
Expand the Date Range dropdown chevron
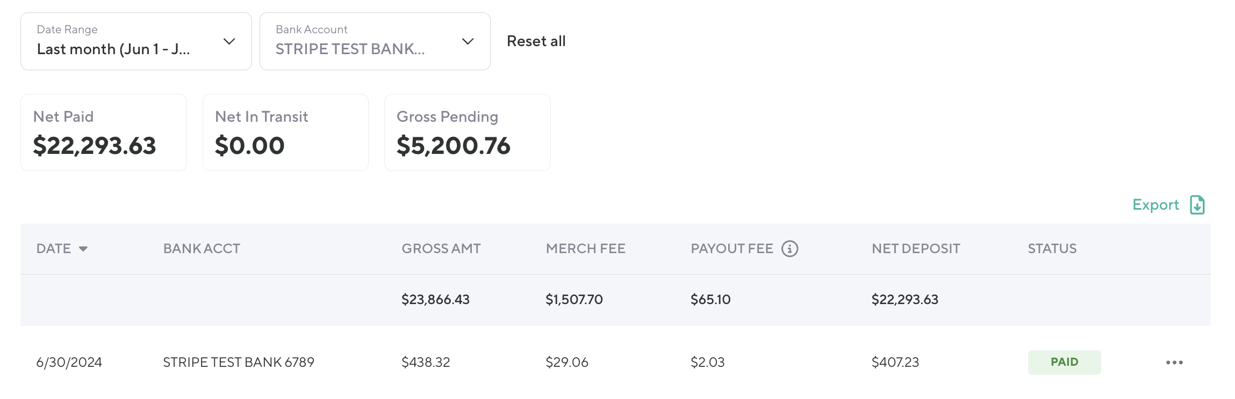point(229,41)
